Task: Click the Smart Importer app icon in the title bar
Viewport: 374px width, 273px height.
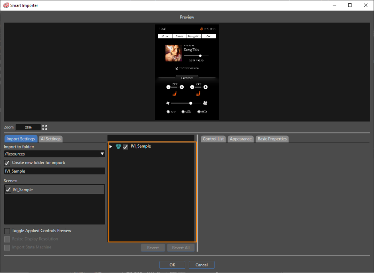Action: coord(6,5)
